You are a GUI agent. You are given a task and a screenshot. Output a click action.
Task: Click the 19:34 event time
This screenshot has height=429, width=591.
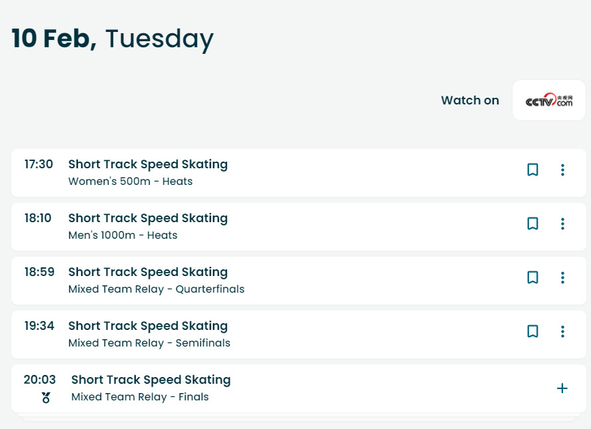[x=39, y=326]
